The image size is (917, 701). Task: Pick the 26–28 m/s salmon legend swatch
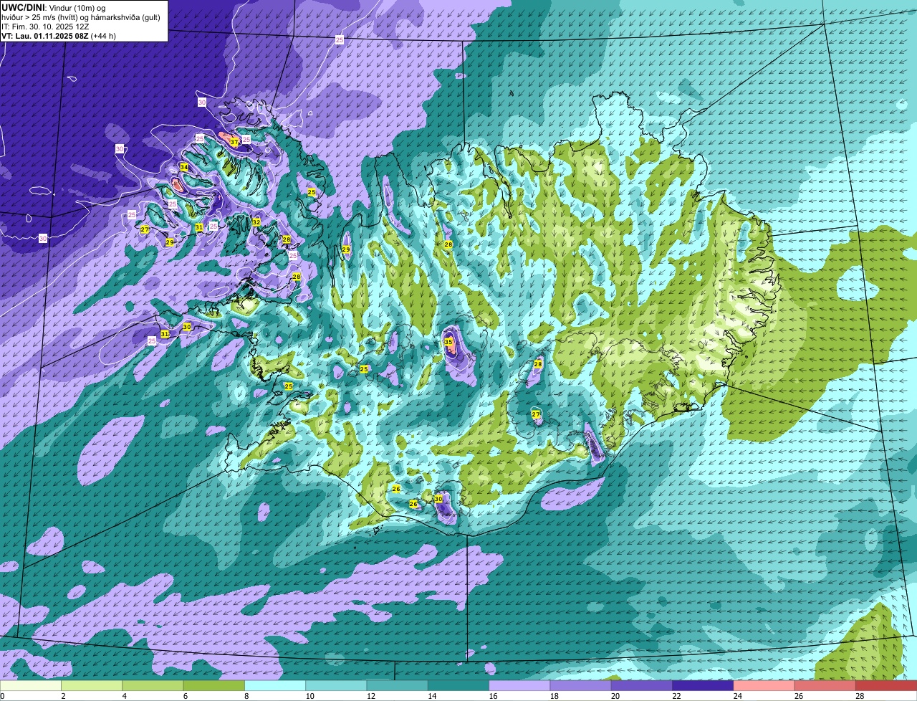click(x=825, y=686)
